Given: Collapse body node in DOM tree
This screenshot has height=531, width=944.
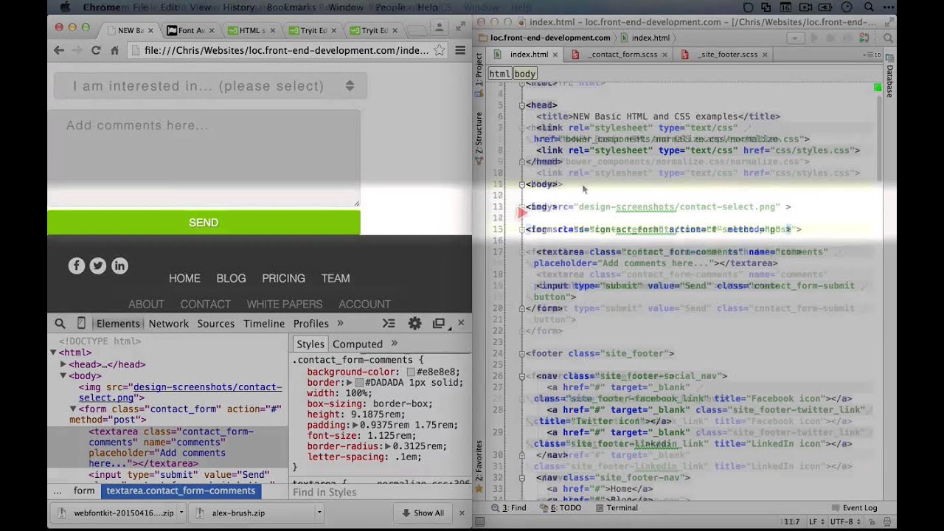Looking at the screenshot, I should click(x=63, y=375).
